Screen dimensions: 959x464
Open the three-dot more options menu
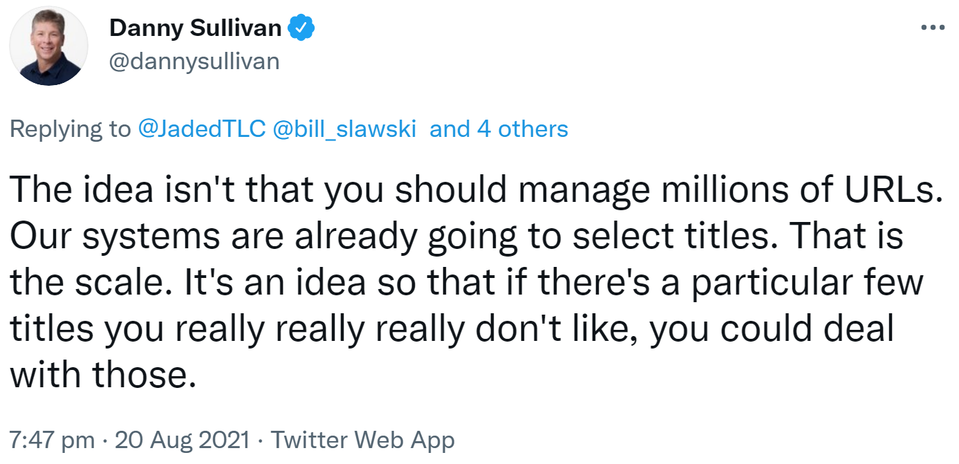(x=933, y=28)
